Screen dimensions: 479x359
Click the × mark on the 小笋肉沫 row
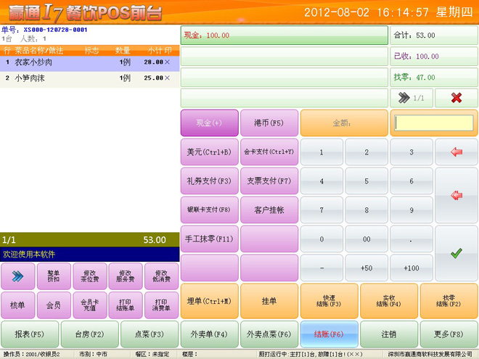pyautogui.click(x=168, y=78)
